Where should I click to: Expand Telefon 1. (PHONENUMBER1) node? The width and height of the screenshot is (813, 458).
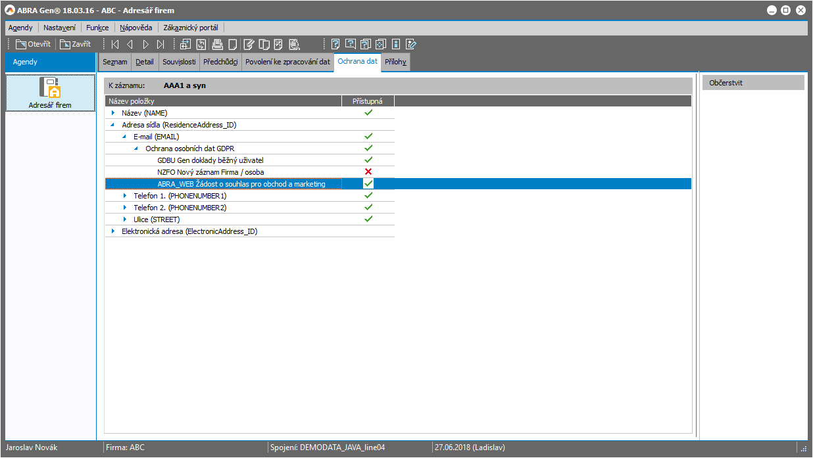pyautogui.click(x=125, y=196)
